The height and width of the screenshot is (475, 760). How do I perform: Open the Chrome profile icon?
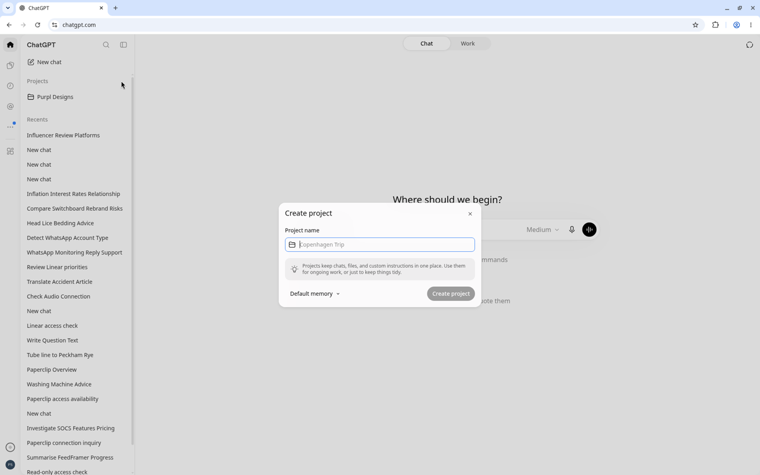(x=736, y=25)
